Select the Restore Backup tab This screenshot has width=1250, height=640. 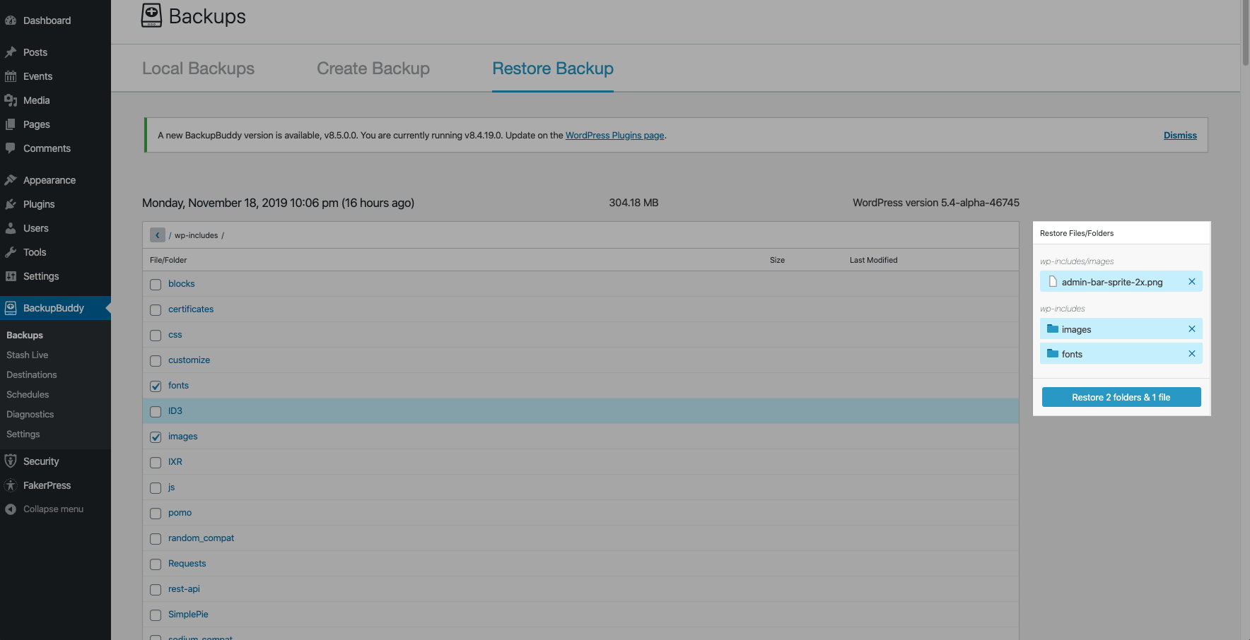tap(553, 69)
